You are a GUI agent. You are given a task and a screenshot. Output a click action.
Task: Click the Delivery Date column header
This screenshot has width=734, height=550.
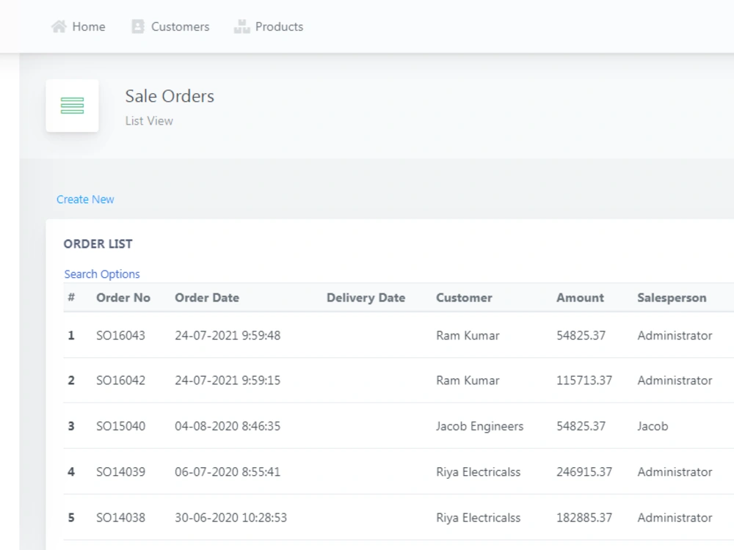coord(366,298)
